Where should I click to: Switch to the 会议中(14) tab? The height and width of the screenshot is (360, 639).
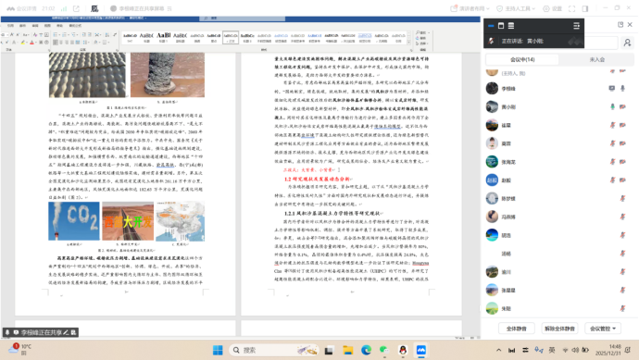coord(522,59)
